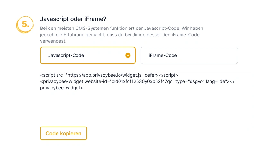Click the closing privacybee-widget> line
Screen dimensions: 267x156
pyautogui.click(x=62, y=87)
